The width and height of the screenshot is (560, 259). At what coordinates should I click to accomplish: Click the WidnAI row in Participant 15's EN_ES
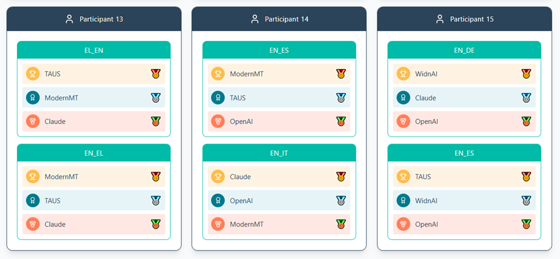coord(464,201)
